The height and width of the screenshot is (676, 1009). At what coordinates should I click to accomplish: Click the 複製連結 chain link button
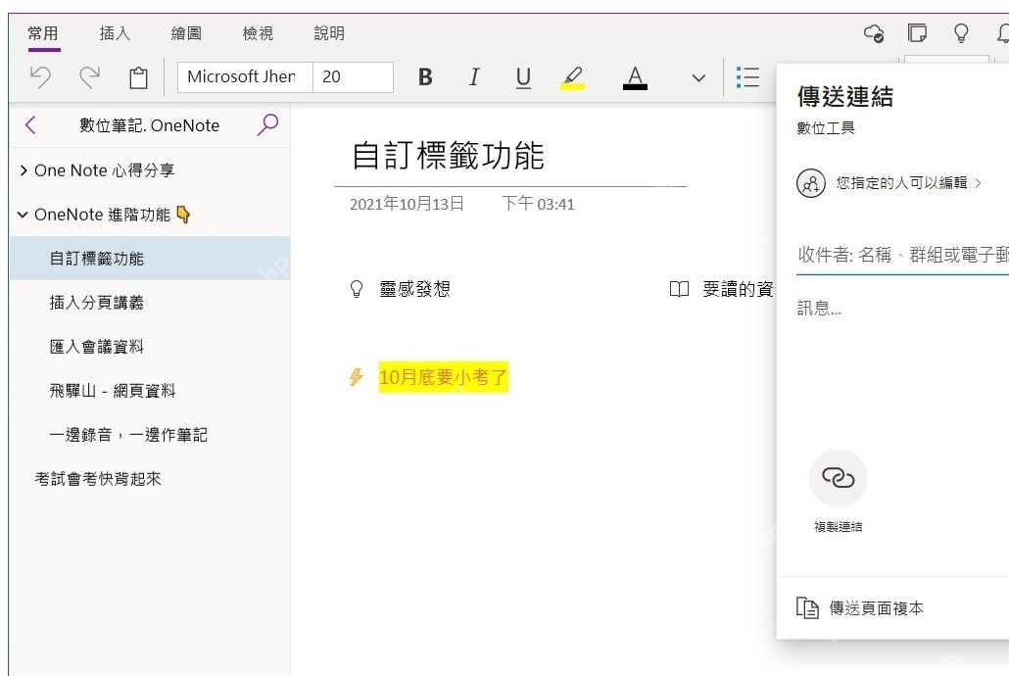(x=838, y=478)
